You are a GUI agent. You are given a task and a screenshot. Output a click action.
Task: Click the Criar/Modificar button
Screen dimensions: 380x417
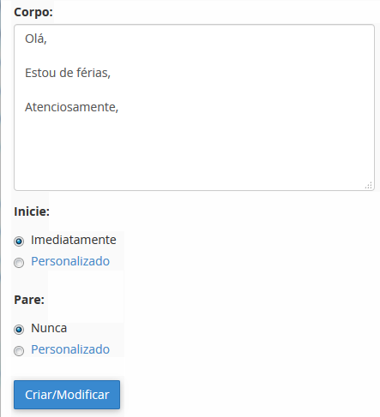click(x=67, y=395)
